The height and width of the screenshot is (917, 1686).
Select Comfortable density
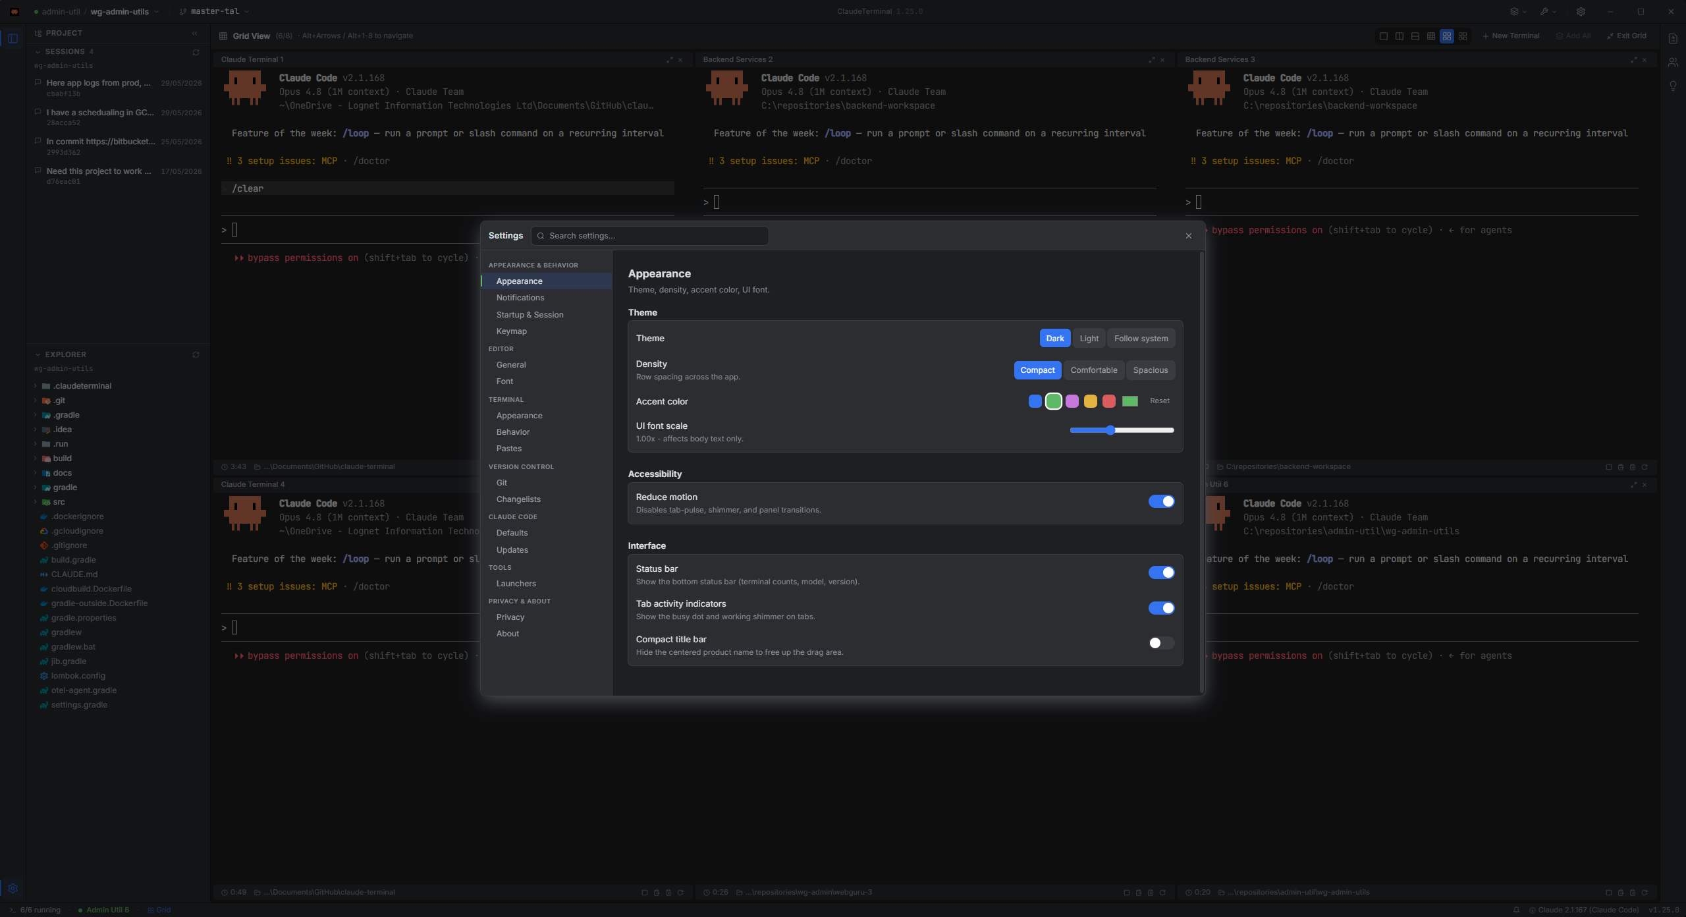point(1094,370)
